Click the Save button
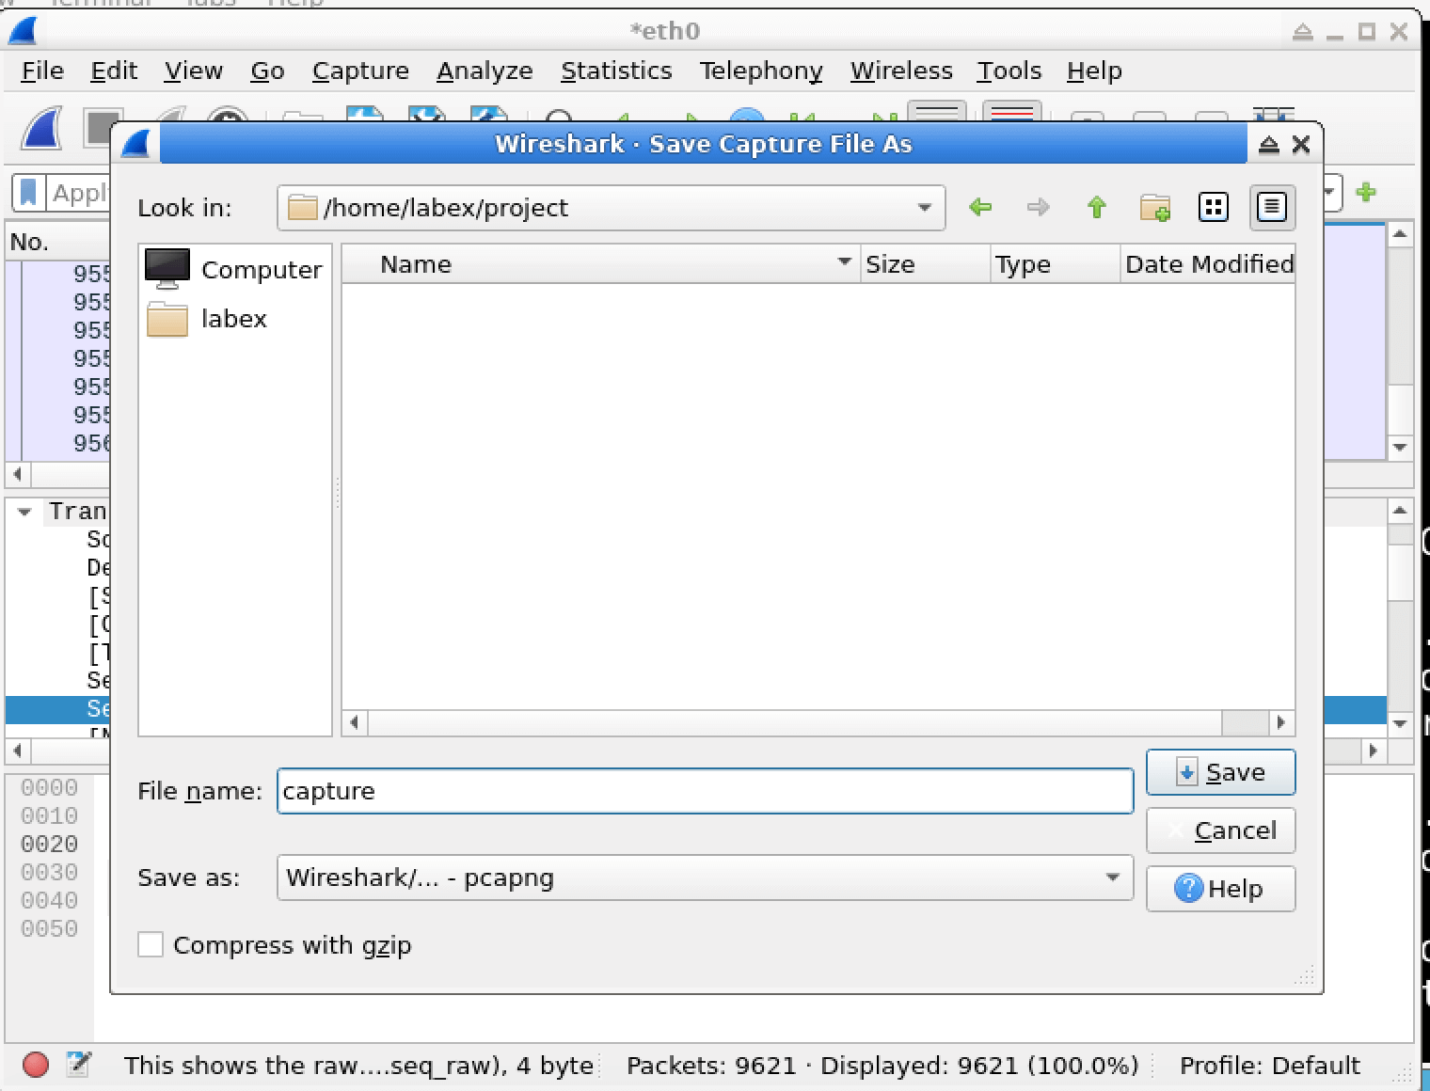The image size is (1430, 1091). 1221,772
